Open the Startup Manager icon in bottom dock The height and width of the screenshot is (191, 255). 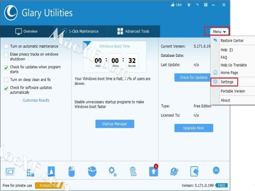(10, 171)
